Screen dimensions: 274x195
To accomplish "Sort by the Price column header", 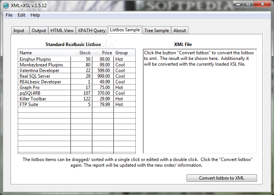I will tap(103, 53).
